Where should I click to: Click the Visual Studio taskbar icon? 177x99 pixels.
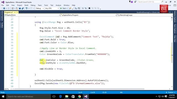(x=86, y=97)
